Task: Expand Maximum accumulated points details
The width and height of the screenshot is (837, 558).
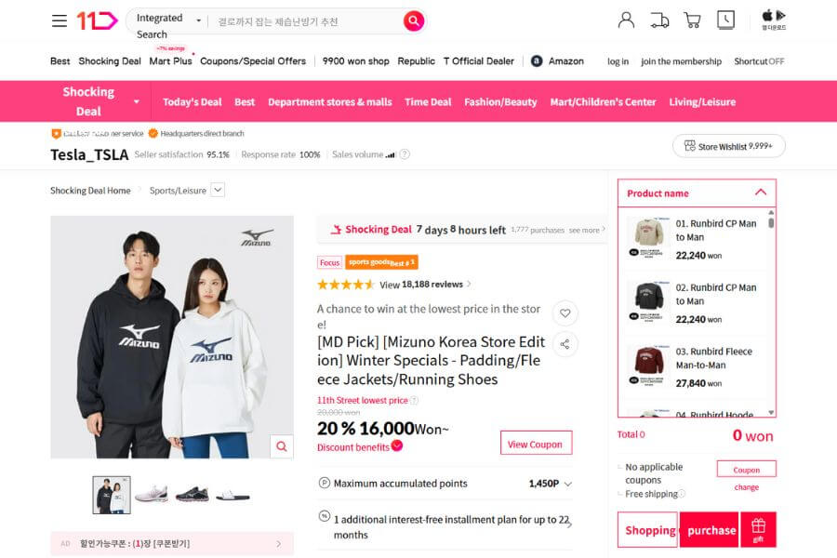Action: click(568, 484)
